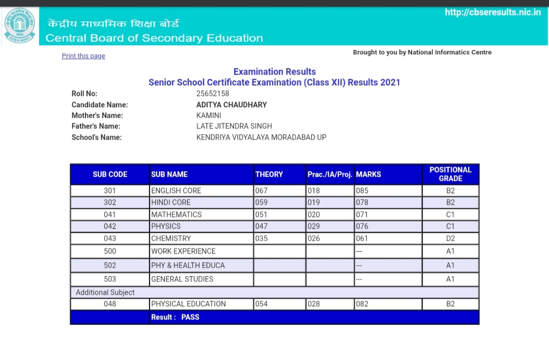The width and height of the screenshot is (549, 341).
Task: Click sub code 041
Action: coord(110,214)
